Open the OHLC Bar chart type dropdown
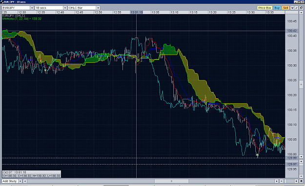Screen dimensions: 305x186 point(98,8)
